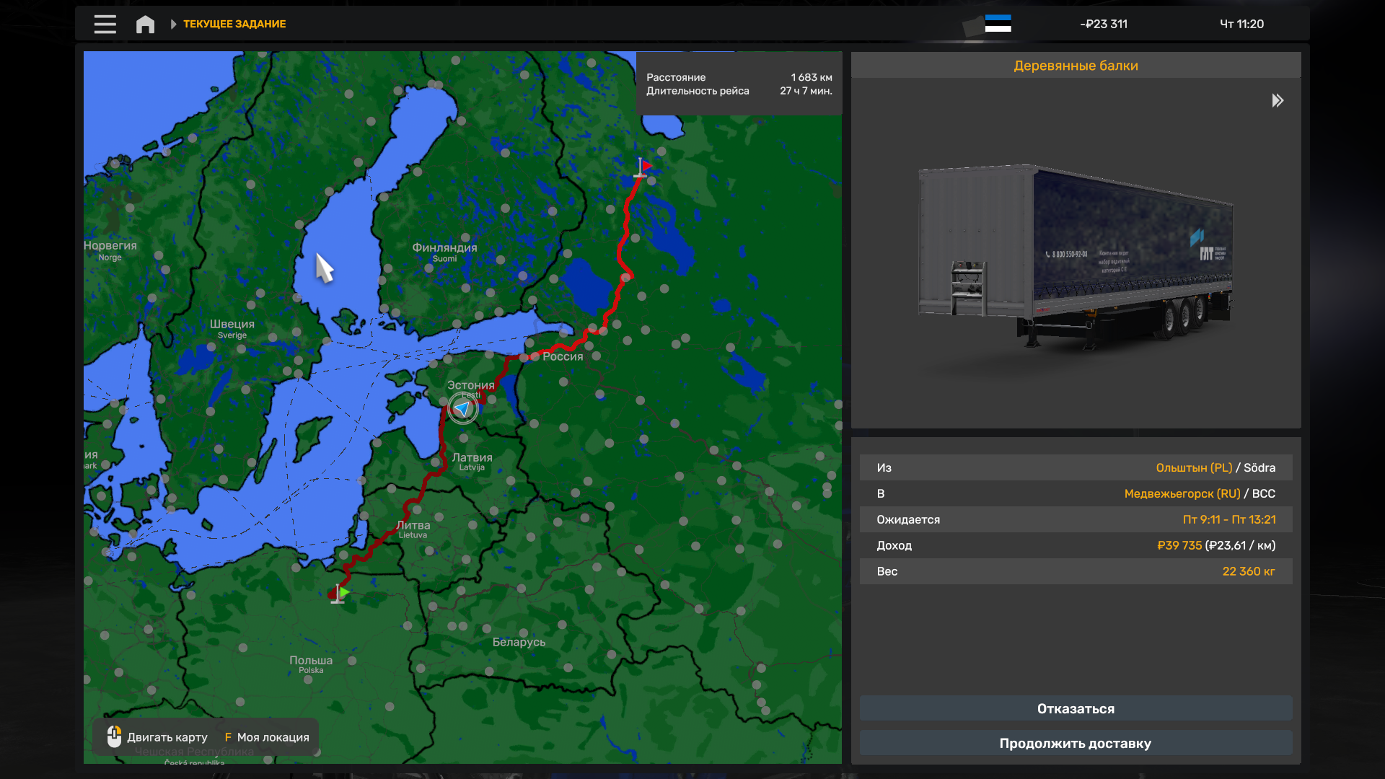The width and height of the screenshot is (1385, 779).
Task: Click the trailer preview image
Action: coord(1076,256)
